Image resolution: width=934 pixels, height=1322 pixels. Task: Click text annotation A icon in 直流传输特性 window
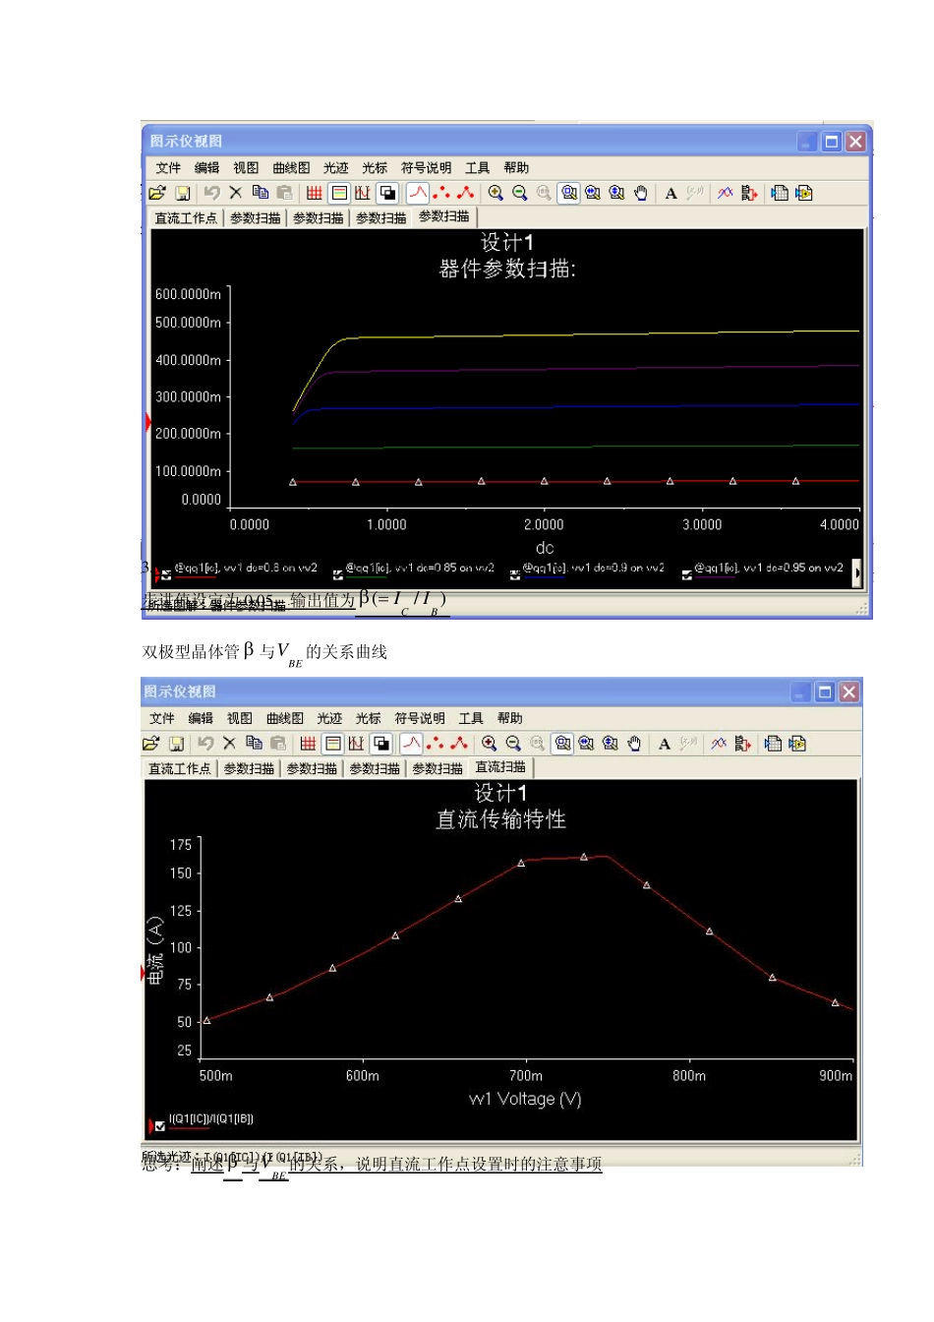[666, 744]
